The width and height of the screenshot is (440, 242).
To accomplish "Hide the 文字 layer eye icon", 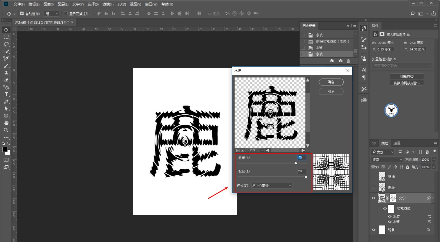I will click(x=374, y=198).
